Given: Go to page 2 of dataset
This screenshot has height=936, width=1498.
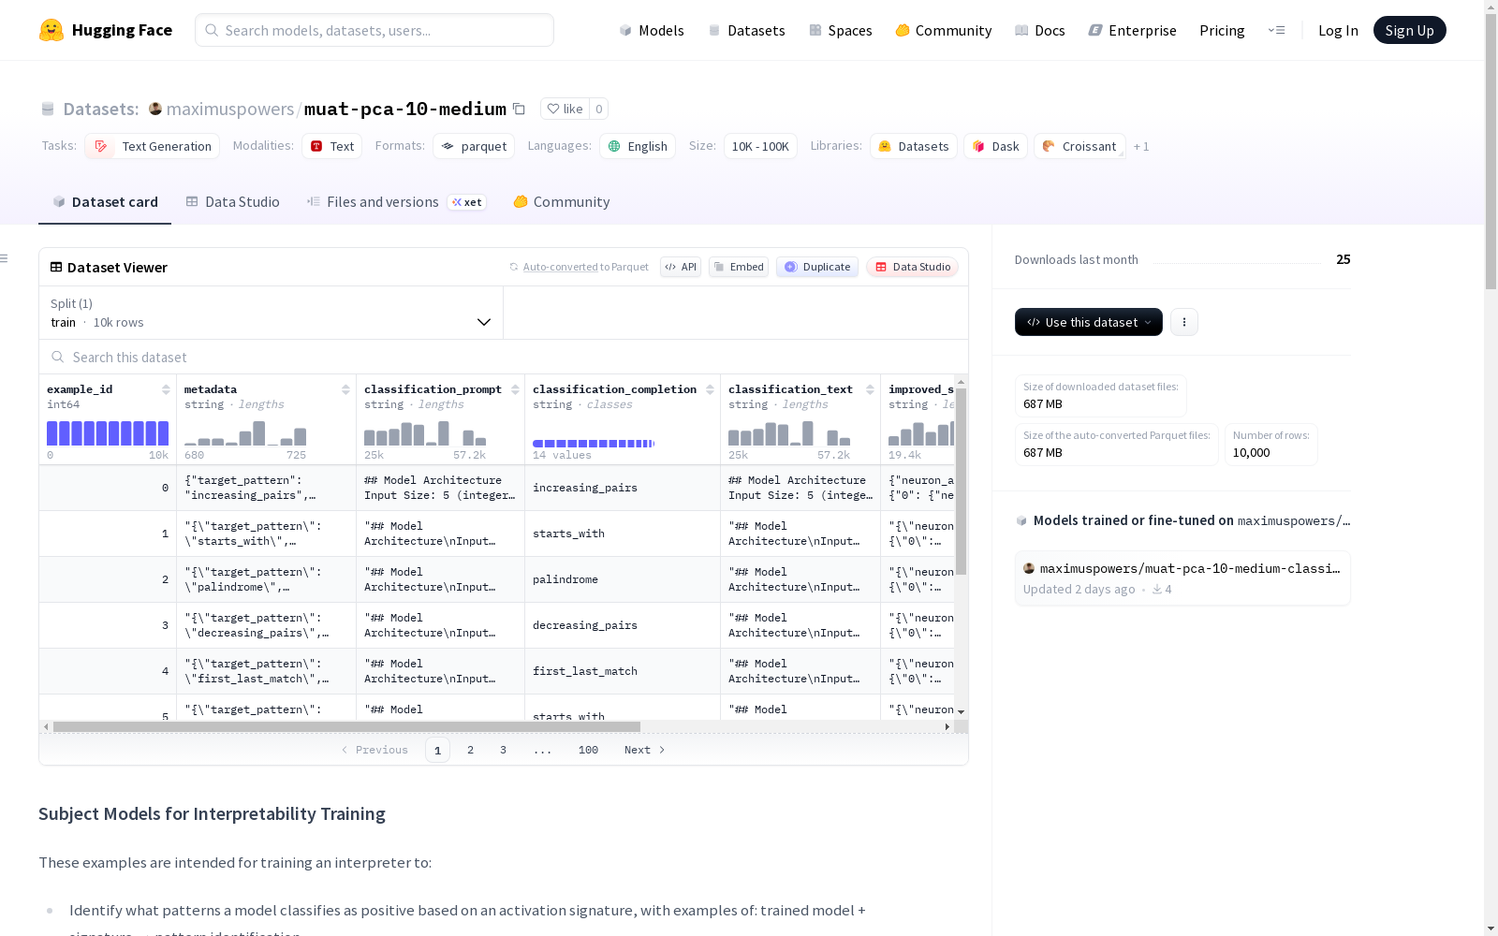Looking at the screenshot, I should (x=470, y=750).
